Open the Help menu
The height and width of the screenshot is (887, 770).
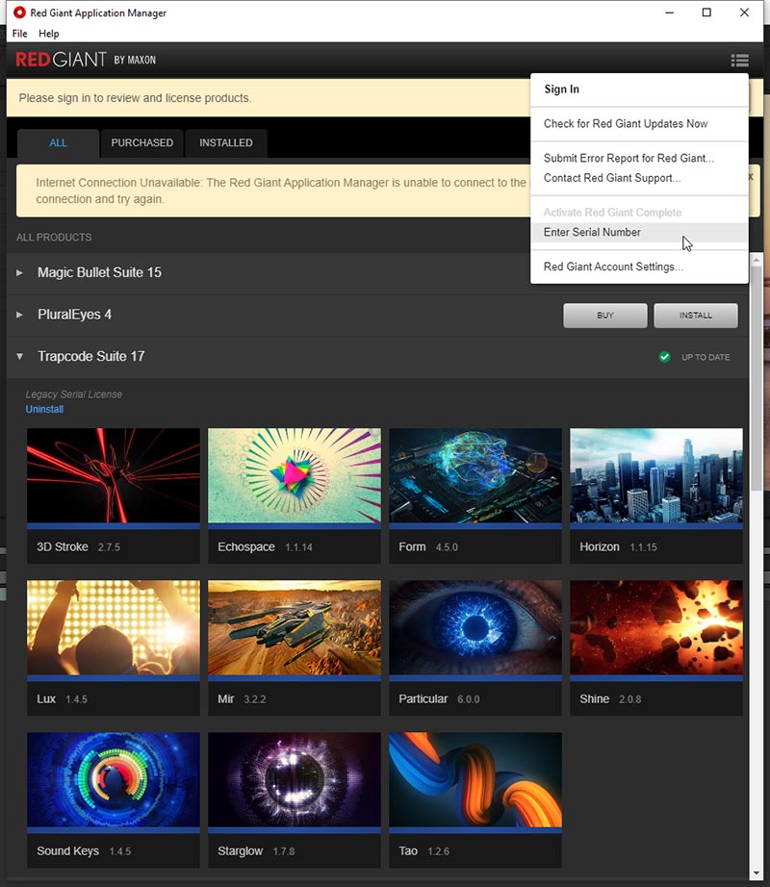49,34
